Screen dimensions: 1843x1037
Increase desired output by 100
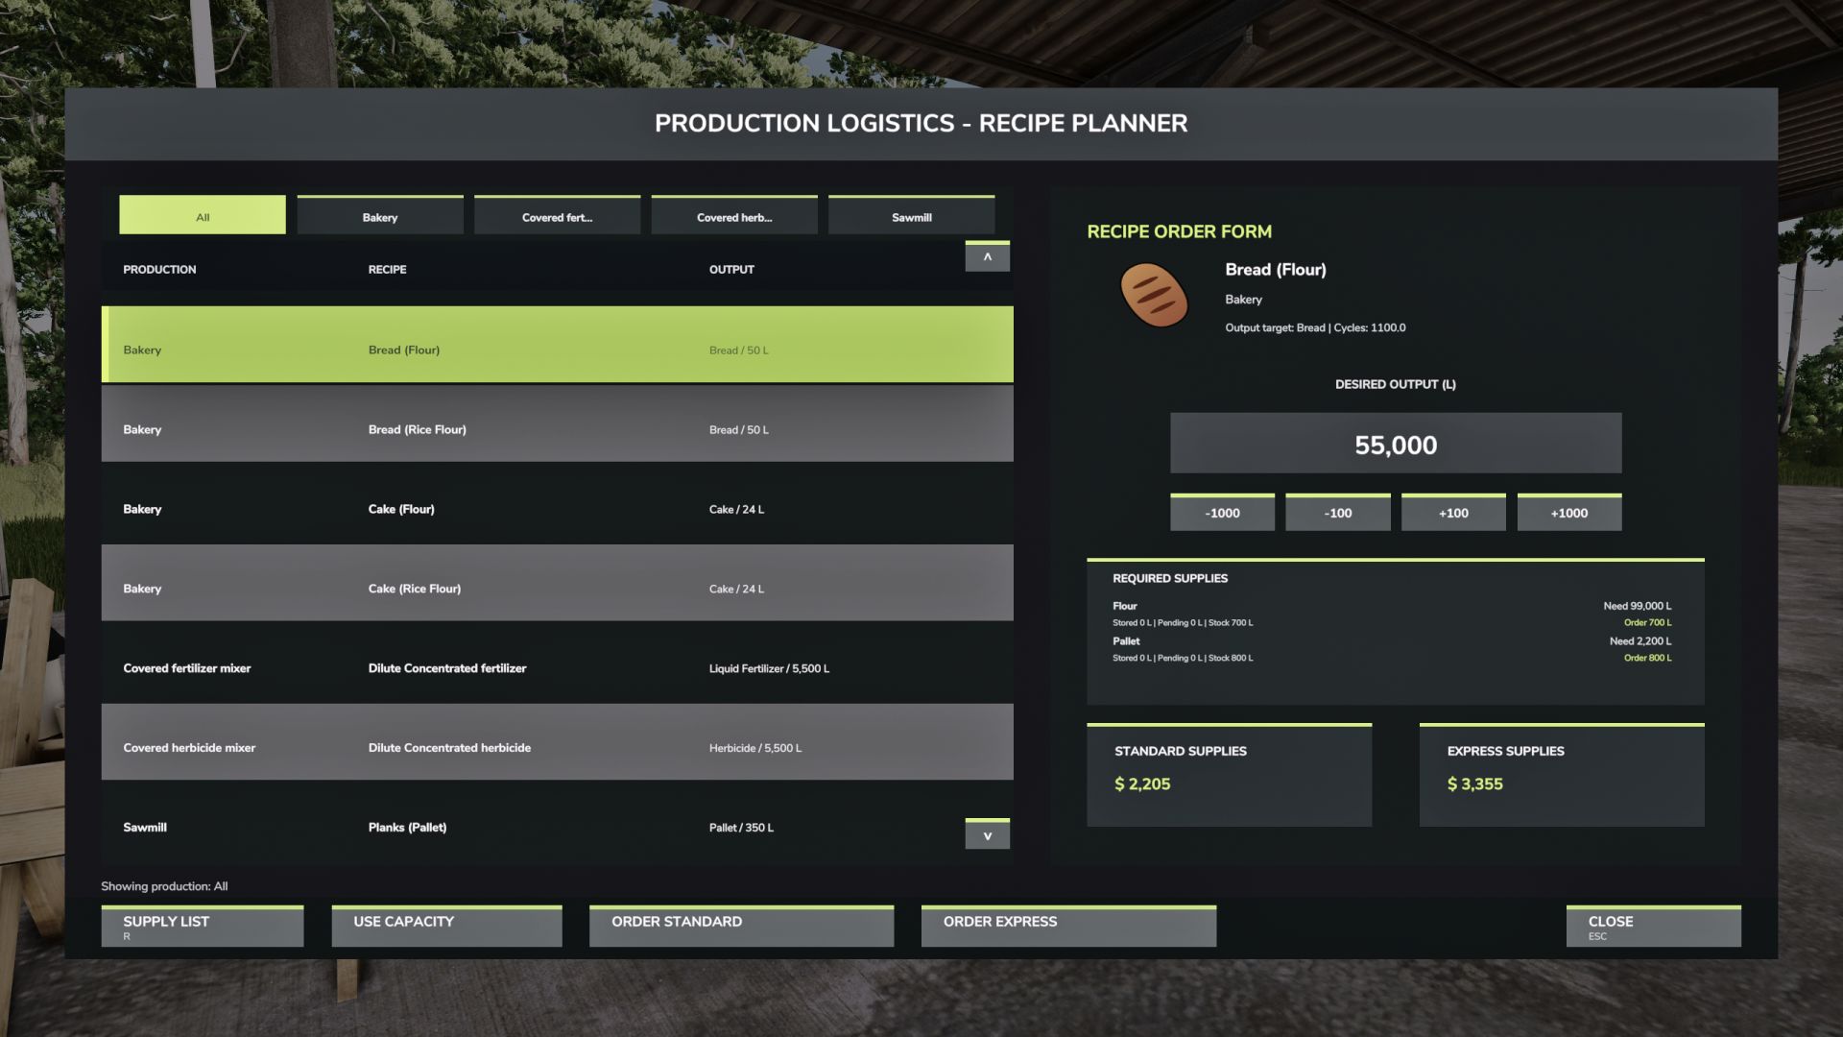pyautogui.click(x=1453, y=512)
